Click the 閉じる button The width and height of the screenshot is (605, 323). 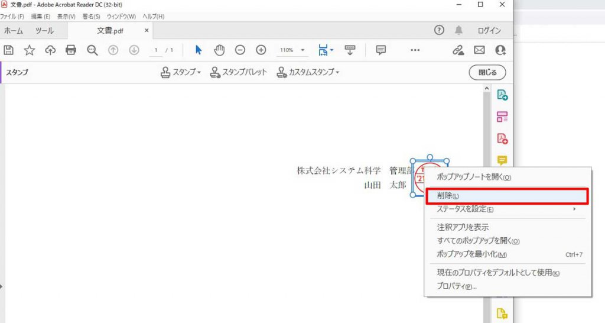pos(487,72)
